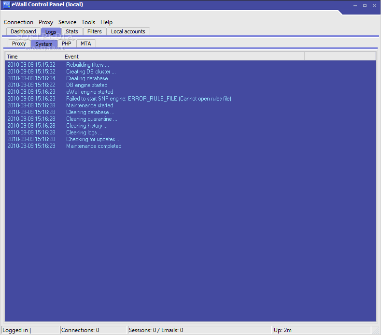
Task: Click the Time column header
Action: pyautogui.click(x=34, y=57)
